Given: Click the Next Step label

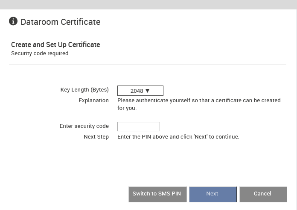Looking at the screenshot, I should [x=96, y=136].
